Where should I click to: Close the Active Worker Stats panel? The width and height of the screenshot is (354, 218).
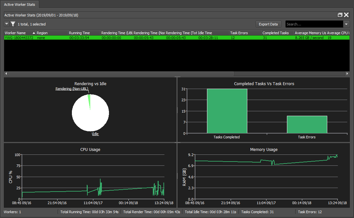(x=346, y=15)
